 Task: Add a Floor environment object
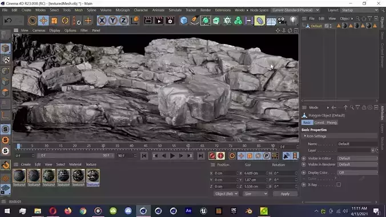[271, 21]
